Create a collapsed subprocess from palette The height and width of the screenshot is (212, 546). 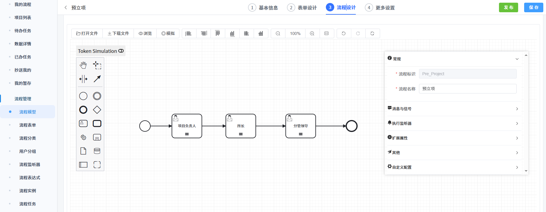pyautogui.click(x=97, y=137)
